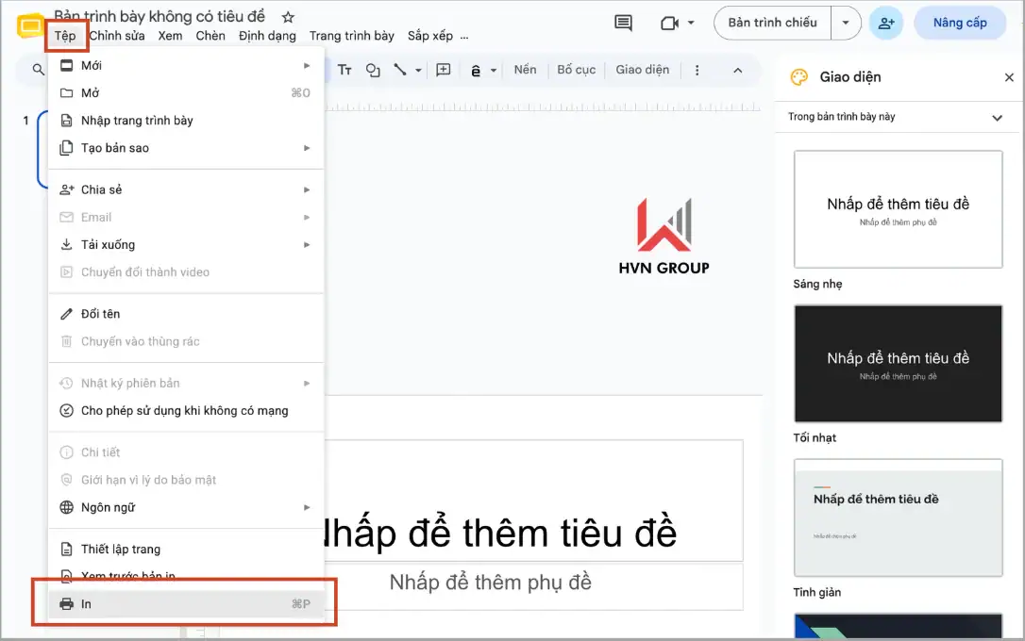Expand the line tool dropdown arrow

(x=418, y=71)
